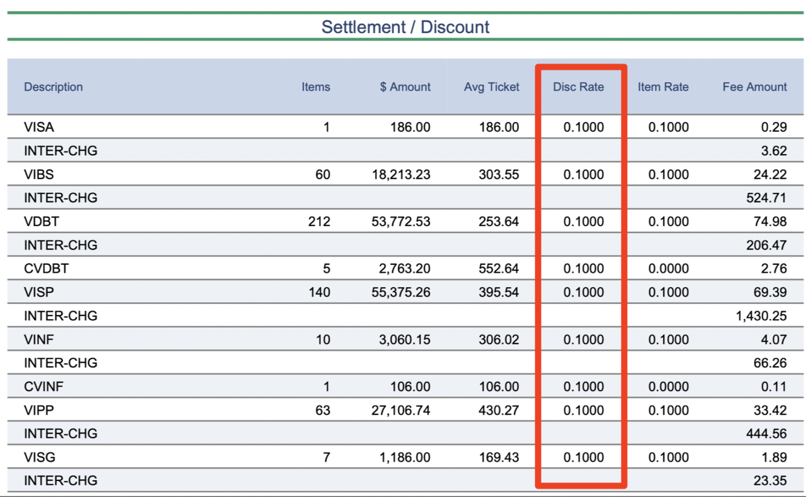
Task: Click amount 55,375.26
Action: click(401, 293)
